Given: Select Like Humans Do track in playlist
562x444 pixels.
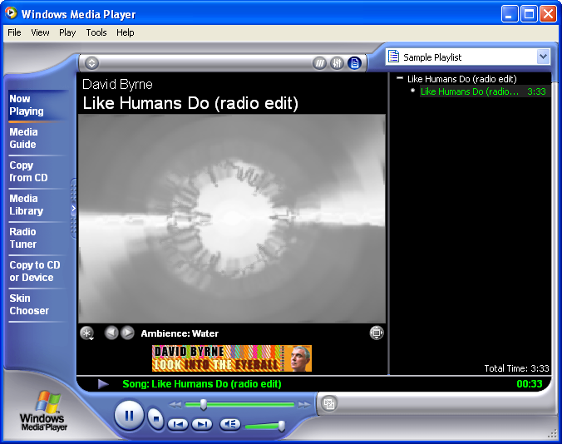Looking at the screenshot, I should (484, 91).
